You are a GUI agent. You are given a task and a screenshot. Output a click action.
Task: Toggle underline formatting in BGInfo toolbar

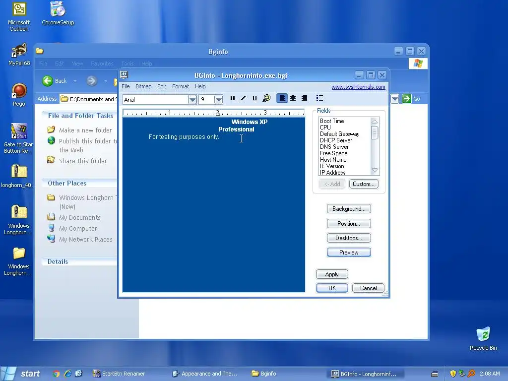click(x=254, y=98)
